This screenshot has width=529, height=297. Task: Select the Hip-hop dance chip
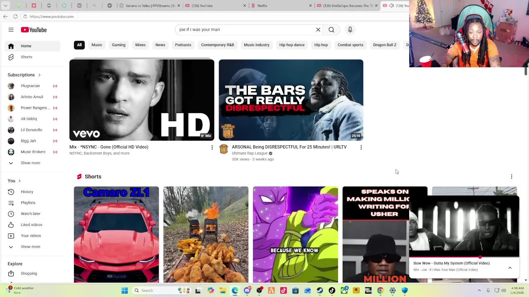point(292,45)
